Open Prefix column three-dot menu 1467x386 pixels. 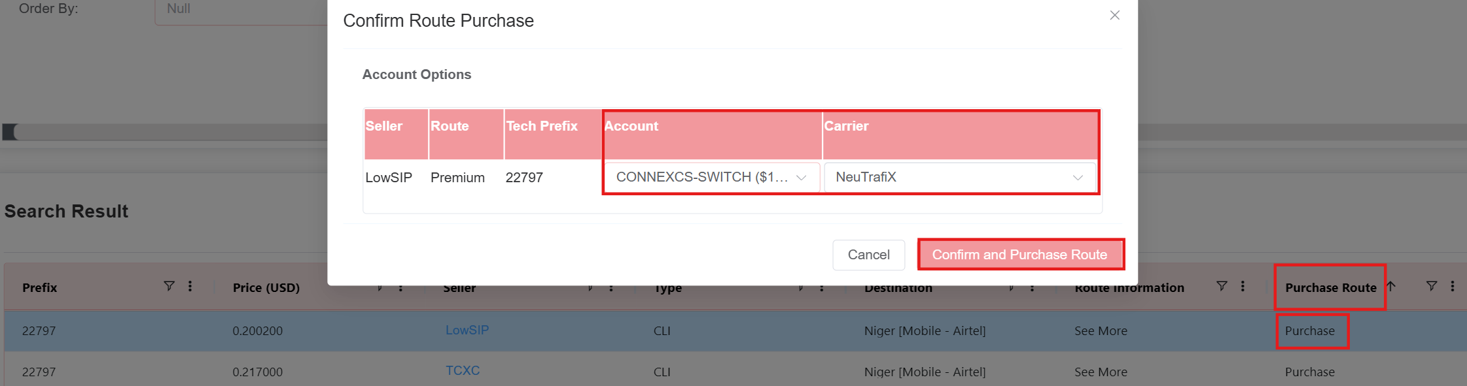click(x=190, y=286)
